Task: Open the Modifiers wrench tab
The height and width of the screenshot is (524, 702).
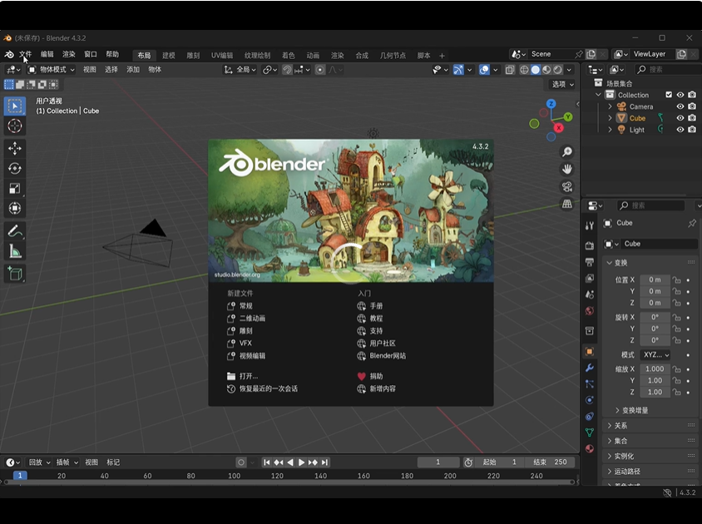Action: point(590,368)
